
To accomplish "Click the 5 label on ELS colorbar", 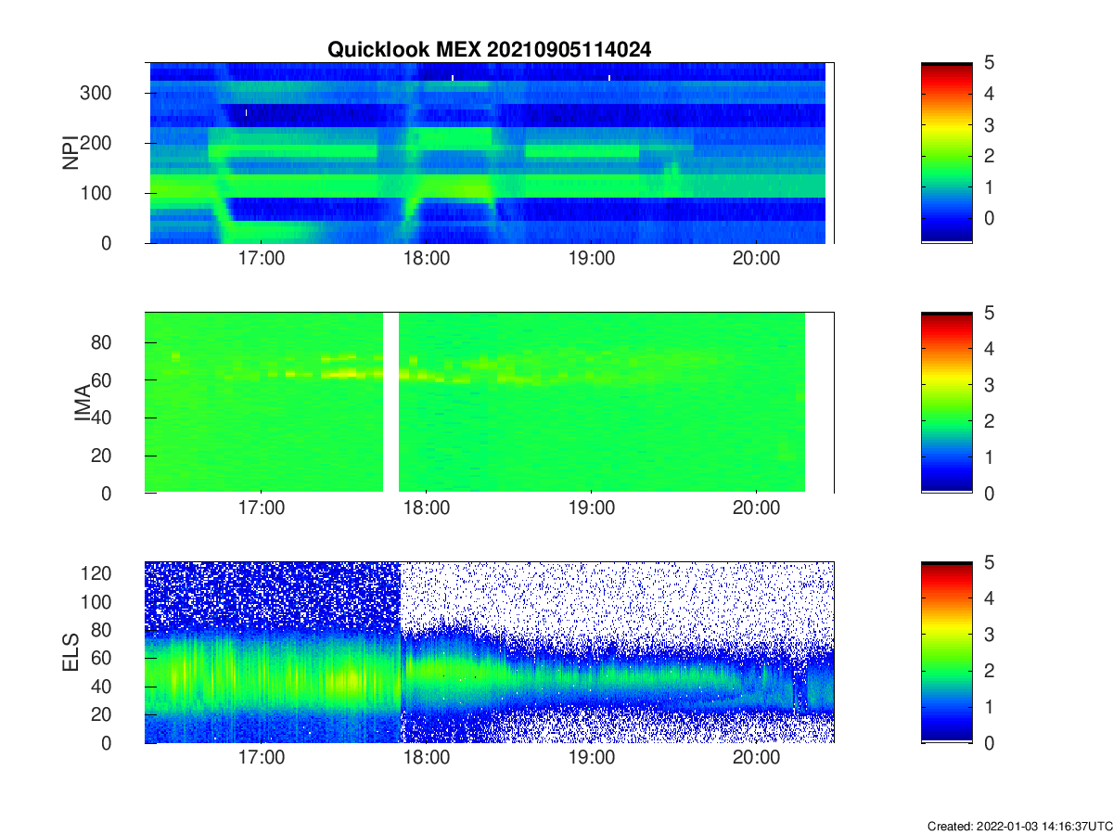I will coord(990,562).
